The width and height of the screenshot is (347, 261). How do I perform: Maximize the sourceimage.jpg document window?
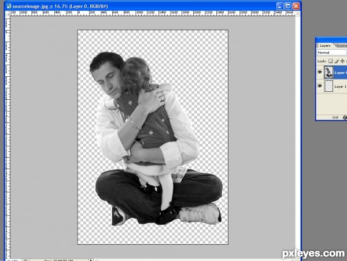point(288,6)
